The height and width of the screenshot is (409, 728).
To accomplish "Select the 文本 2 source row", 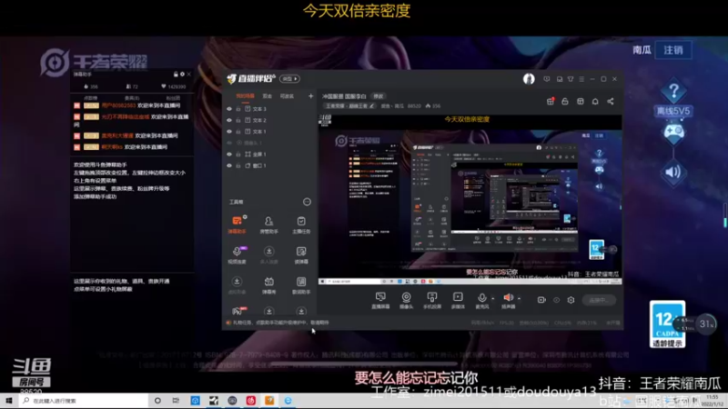I will pyautogui.click(x=269, y=120).
